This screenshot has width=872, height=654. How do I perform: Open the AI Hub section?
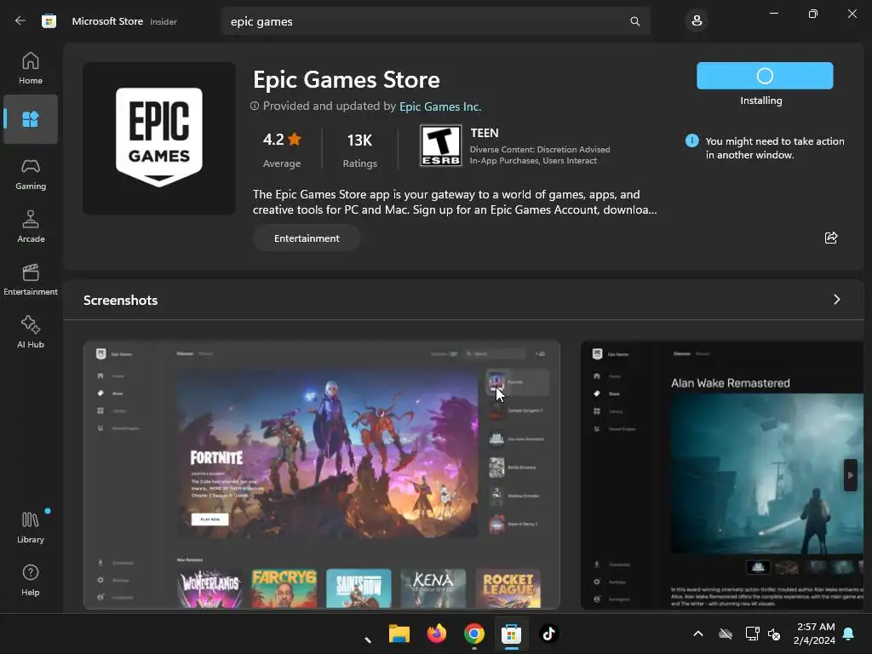(31, 333)
